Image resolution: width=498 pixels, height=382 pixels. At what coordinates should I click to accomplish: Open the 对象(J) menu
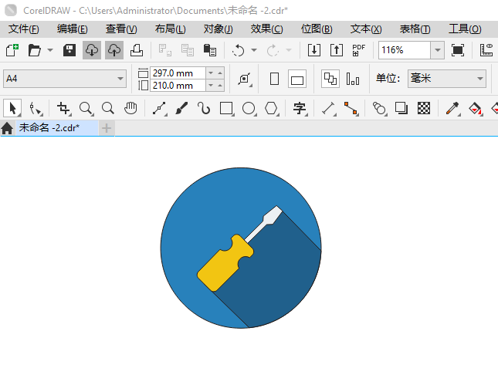[x=219, y=29]
